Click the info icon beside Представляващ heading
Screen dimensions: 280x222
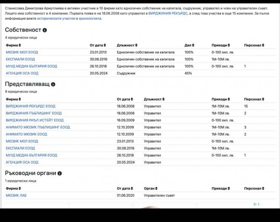53,84
